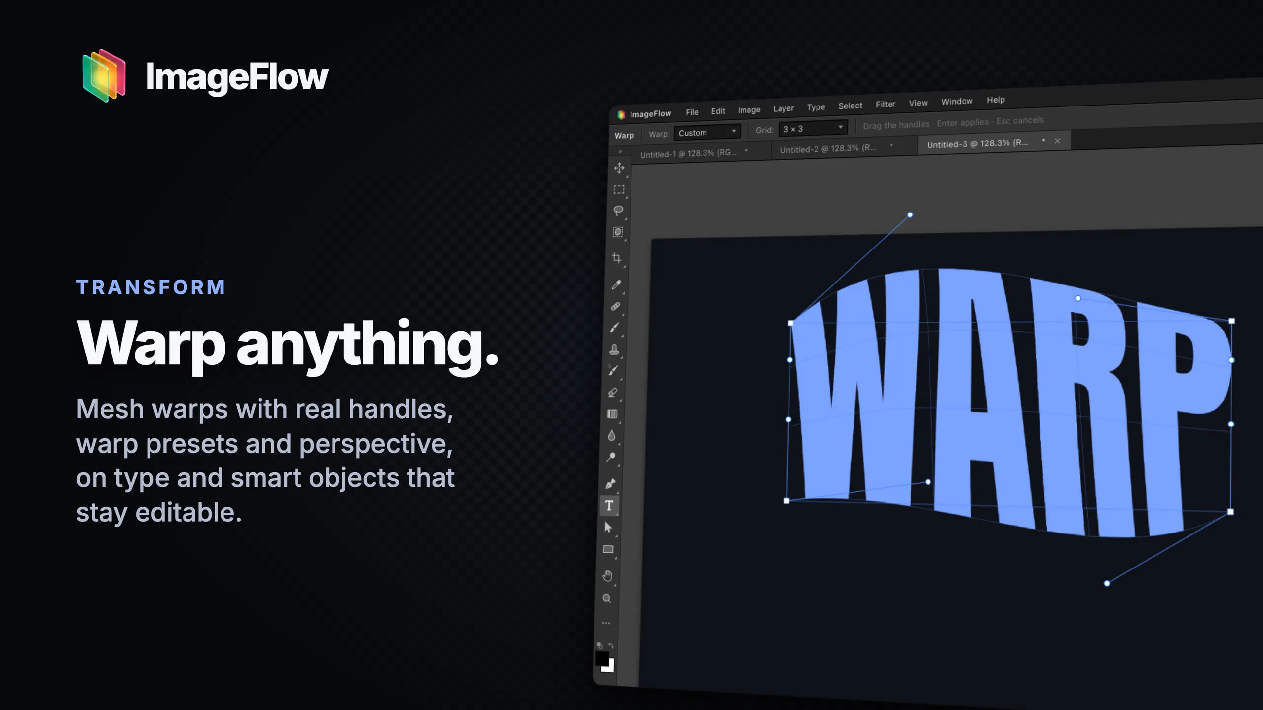Screen dimensions: 1263x710
Task: Select the Clone Stamp tool
Action: pos(614,350)
